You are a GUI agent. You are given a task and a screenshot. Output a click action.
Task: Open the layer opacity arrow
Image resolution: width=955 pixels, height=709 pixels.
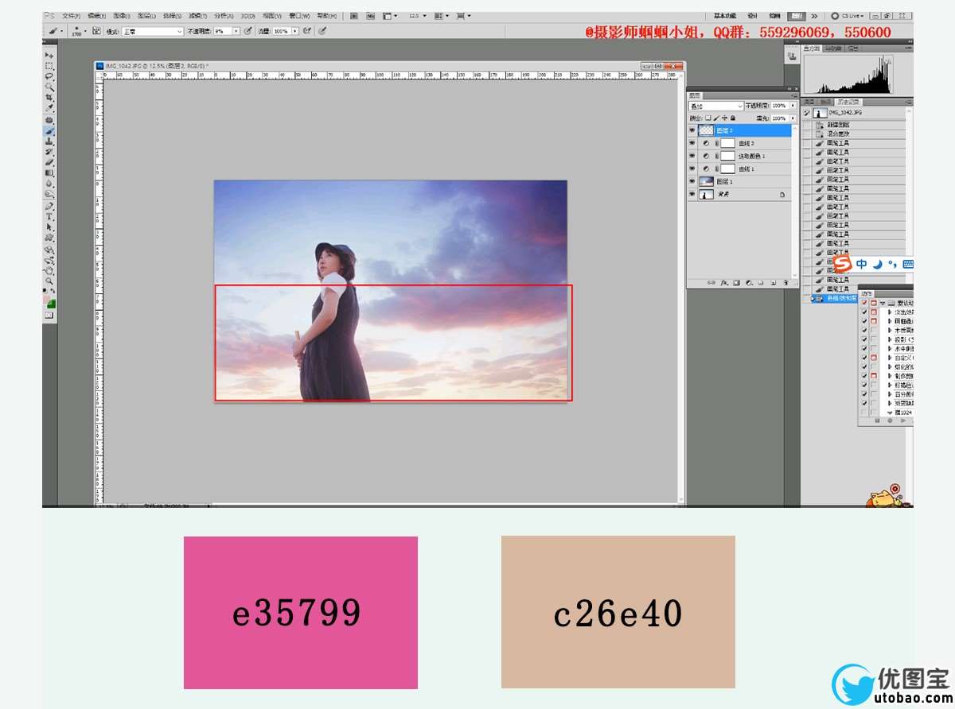point(793,106)
